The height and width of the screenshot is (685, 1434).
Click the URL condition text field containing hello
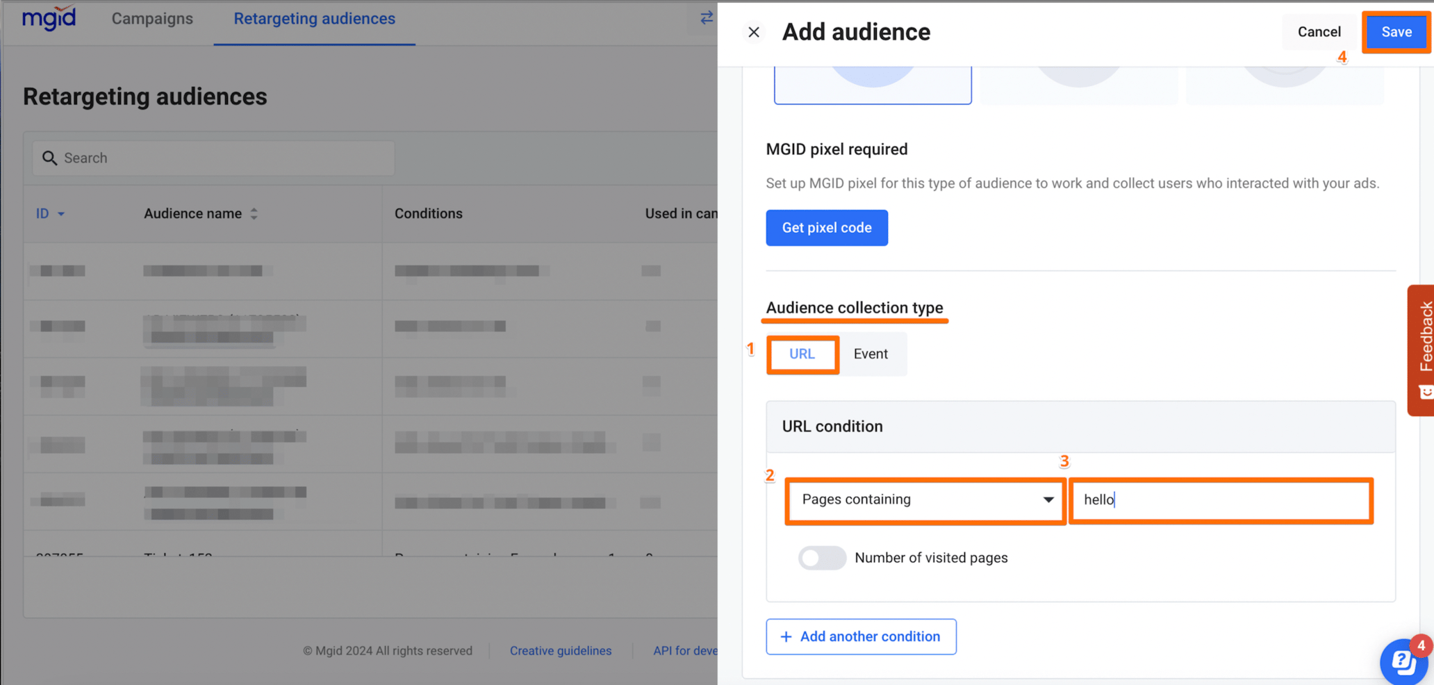(x=1221, y=500)
